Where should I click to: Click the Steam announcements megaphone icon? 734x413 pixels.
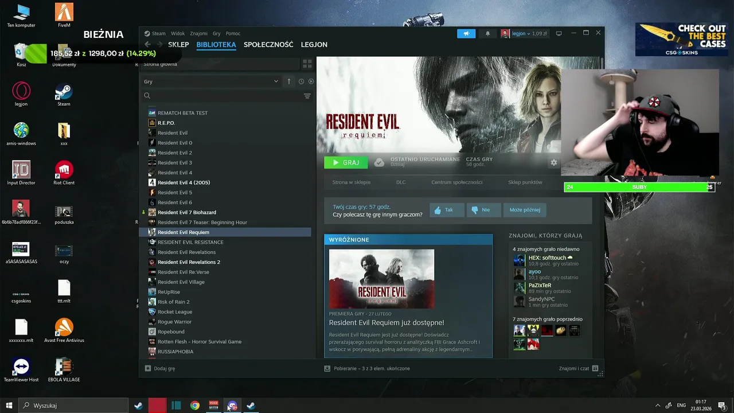coord(466,33)
